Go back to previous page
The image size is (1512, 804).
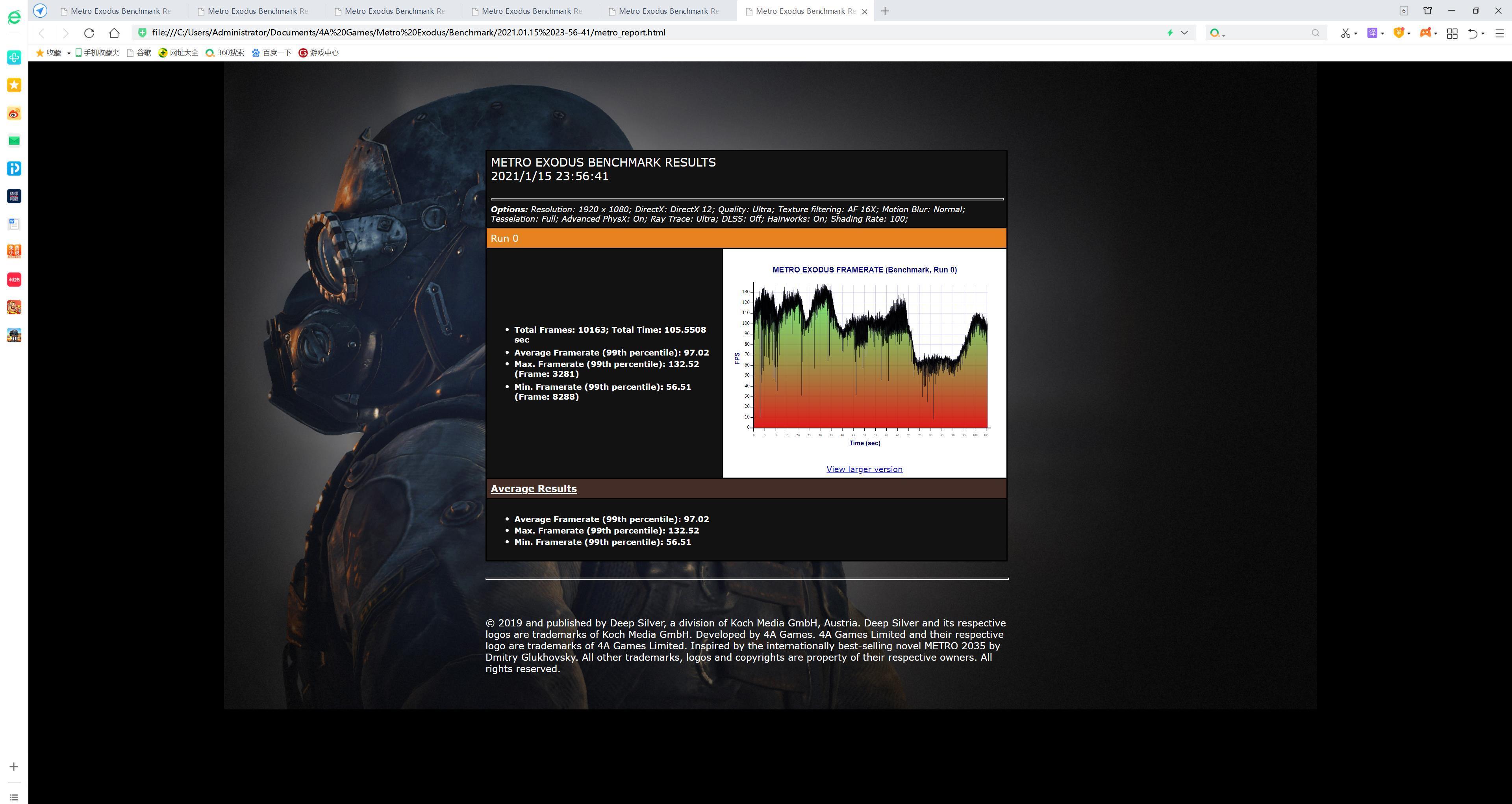[42, 33]
